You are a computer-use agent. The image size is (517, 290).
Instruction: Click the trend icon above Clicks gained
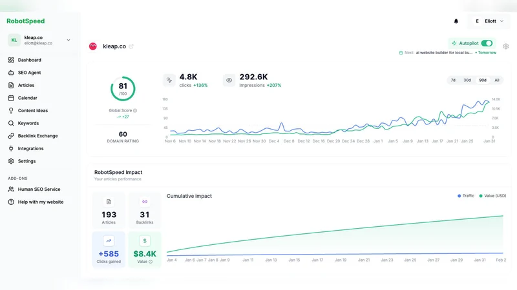[109, 240]
